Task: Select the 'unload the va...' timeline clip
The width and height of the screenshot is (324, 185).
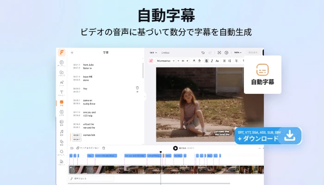Action: pos(154,156)
